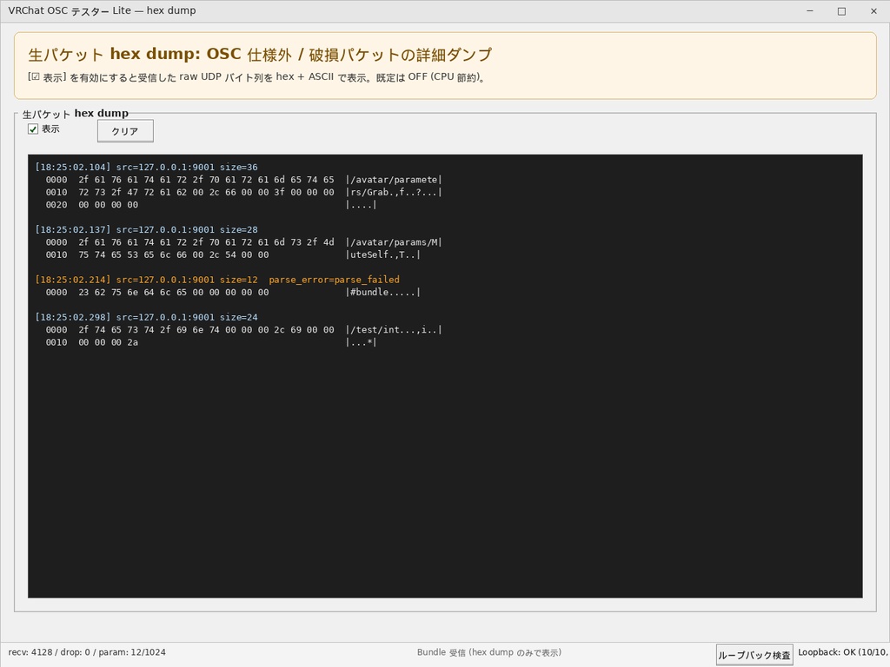Click the Loopback: OK status indicator
The width and height of the screenshot is (890, 667).
pos(842,651)
